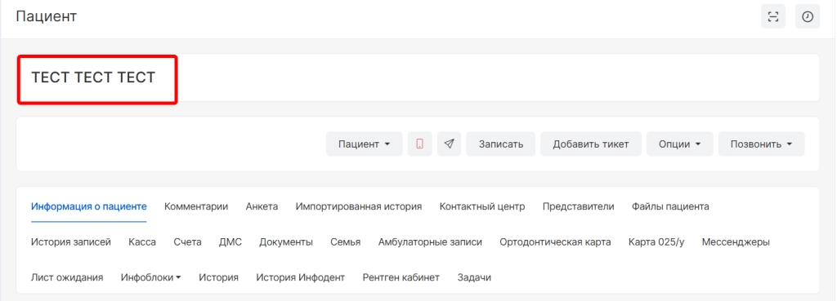The image size is (837, 301).
Task: Expand the Позвонить dropdown
Action: pyautogui.click(x=761, y=144)
